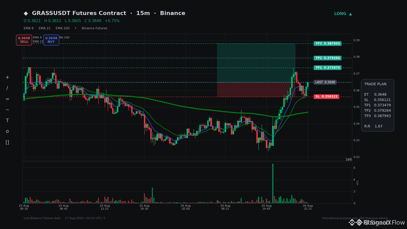The image size is (407, 229).
Task: Click the low value L 0.3605
Action: 73,21
